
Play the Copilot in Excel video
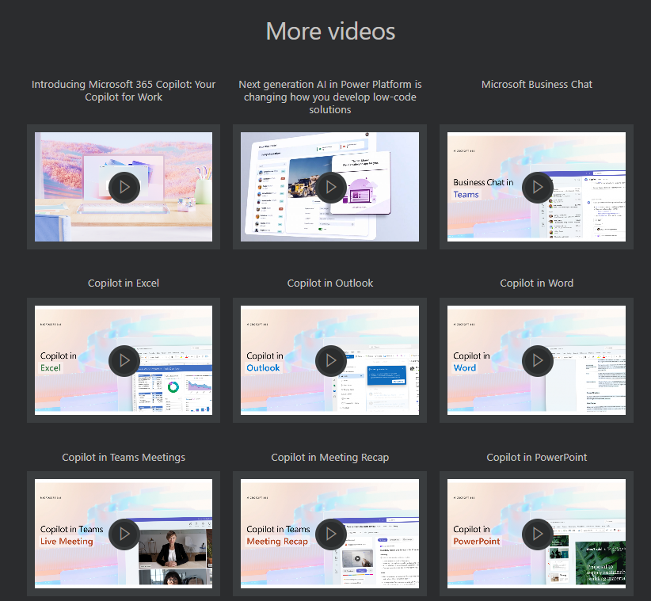124,361
